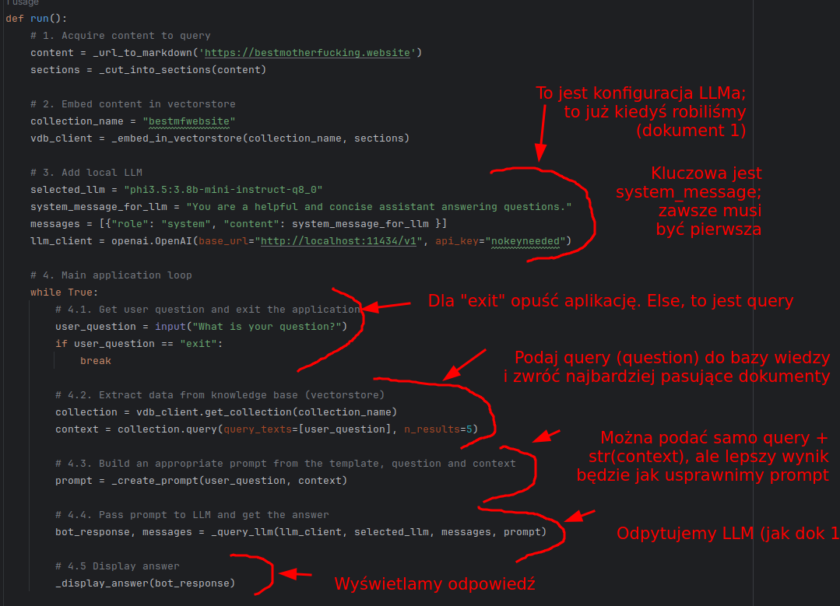
Task: Click the run function name in definition
Action: click(39, 18)
